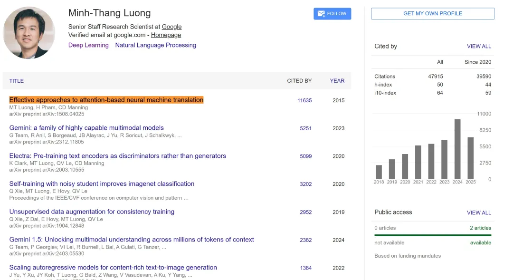Open the Effective approaches to attention-based paper
The width and height of the screenshot is (513, 280).
[106, 100]
